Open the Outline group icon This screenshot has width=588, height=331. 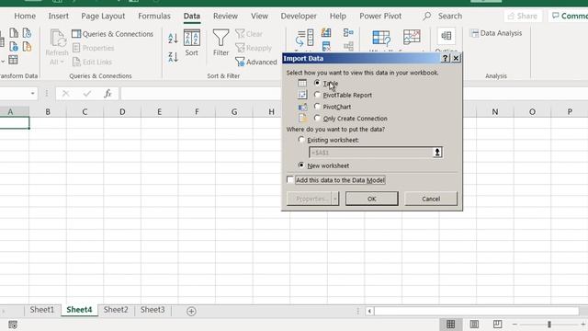click(x=447, y=36)
